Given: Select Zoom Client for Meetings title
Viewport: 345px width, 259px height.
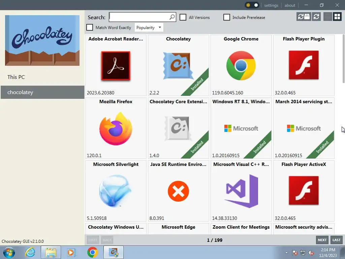Looking at the screenshot, I should pyautogui.click(x=241, y=227).
